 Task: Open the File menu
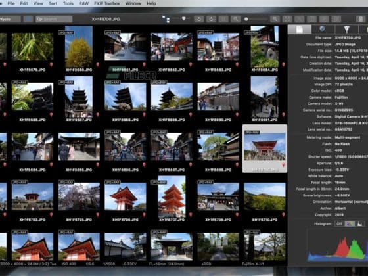11,3
